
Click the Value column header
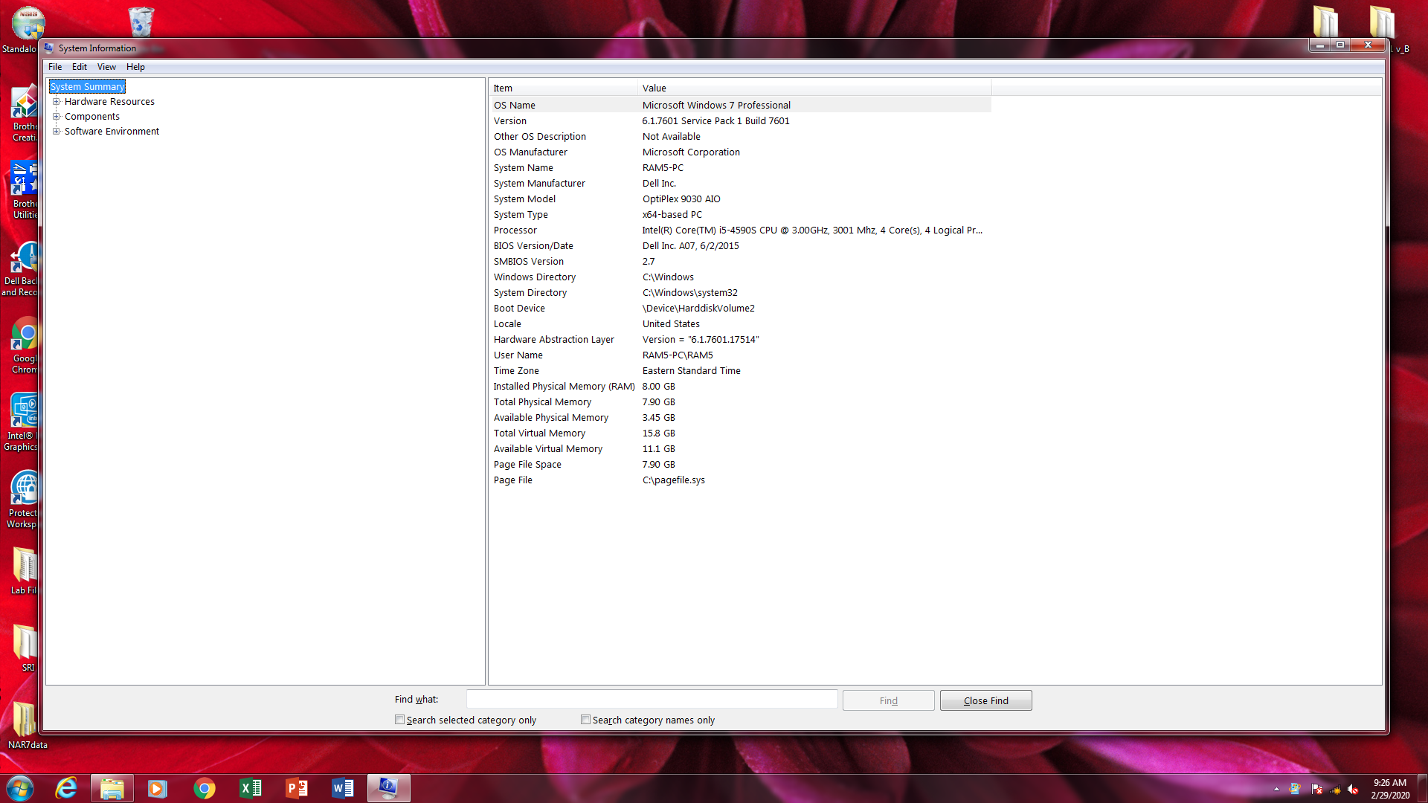point(814,88)
